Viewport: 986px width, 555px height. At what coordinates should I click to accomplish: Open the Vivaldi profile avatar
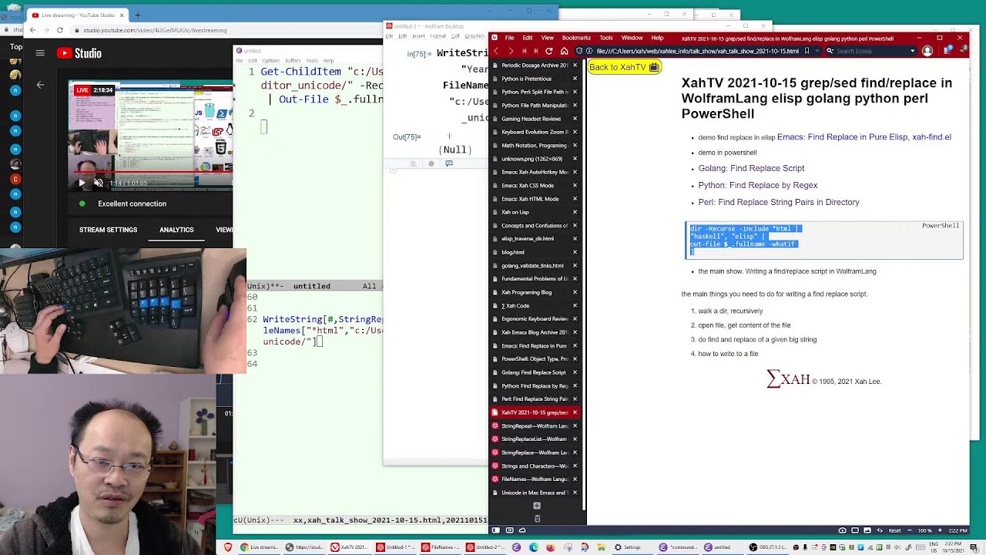927,51
